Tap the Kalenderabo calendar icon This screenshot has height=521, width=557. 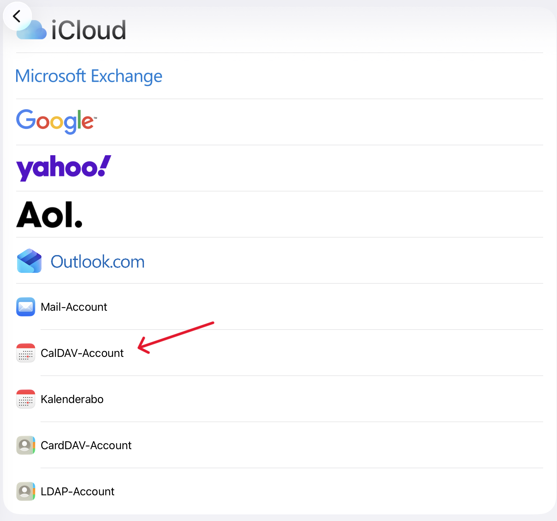point(26,399)
